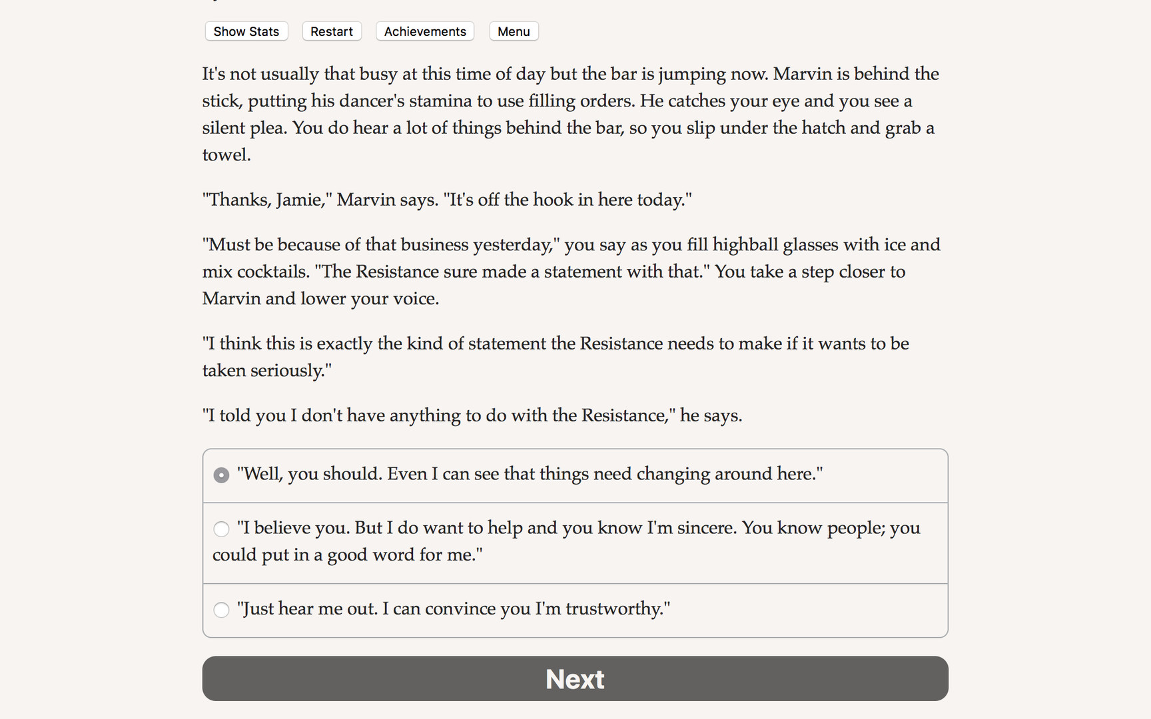Display character statistics via Show Stats
Screen dimensions: 1151x719
tap(246, 31)
